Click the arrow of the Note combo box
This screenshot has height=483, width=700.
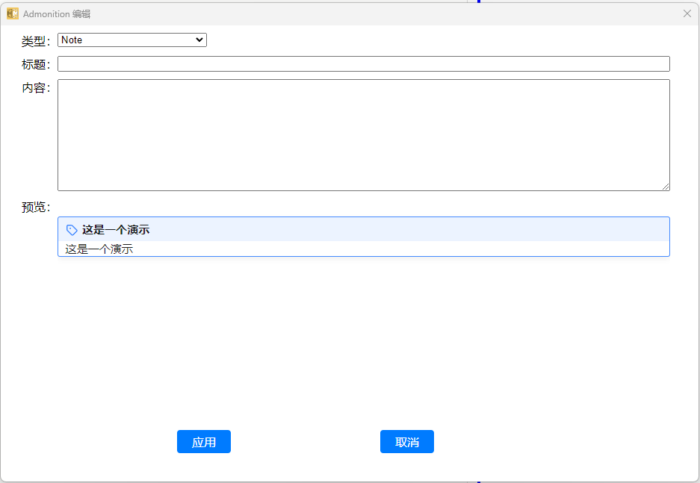199,40
